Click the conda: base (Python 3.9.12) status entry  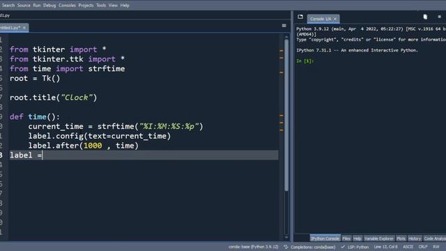click(253, 247)
